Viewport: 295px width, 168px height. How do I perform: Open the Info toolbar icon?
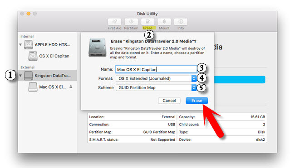click(x=181, y=22)
